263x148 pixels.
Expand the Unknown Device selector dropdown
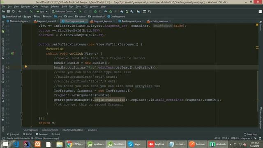click(x=64, y=12)
